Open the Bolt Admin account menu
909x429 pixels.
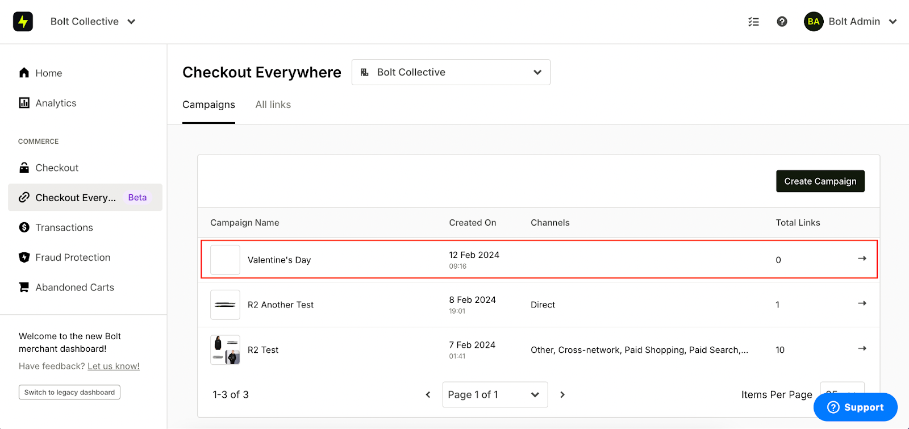pos(850,22)
